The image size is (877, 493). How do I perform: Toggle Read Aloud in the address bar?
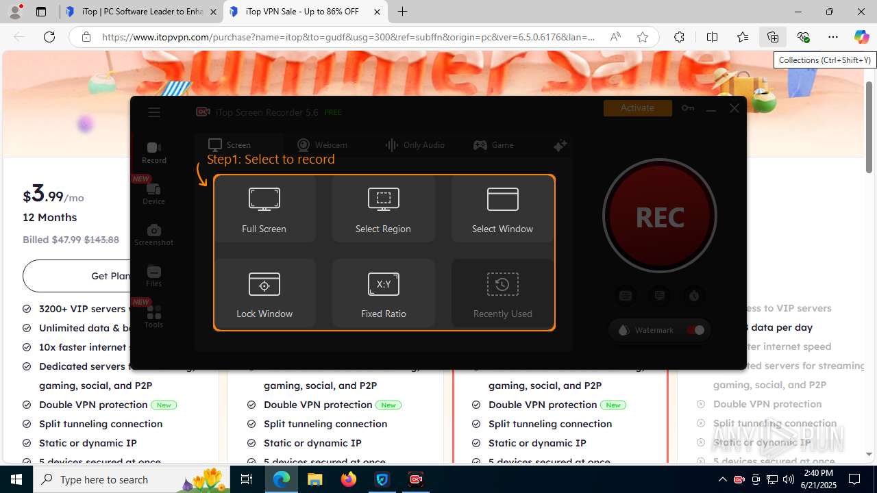pyautogui.click(x=615, y=37)
